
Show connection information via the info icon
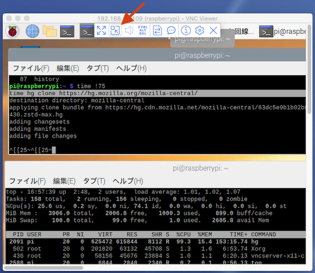pos(186,31)
